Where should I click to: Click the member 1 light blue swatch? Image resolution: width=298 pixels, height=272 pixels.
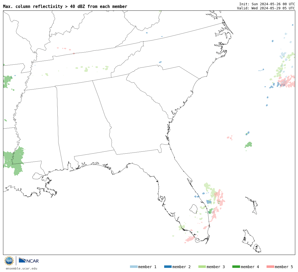tap(134, 267)
